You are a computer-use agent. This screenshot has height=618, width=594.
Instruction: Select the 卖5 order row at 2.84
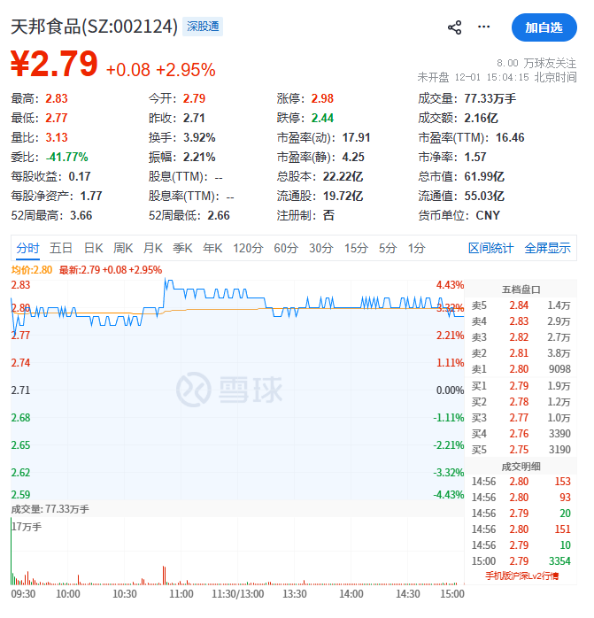tap(521, 305)
